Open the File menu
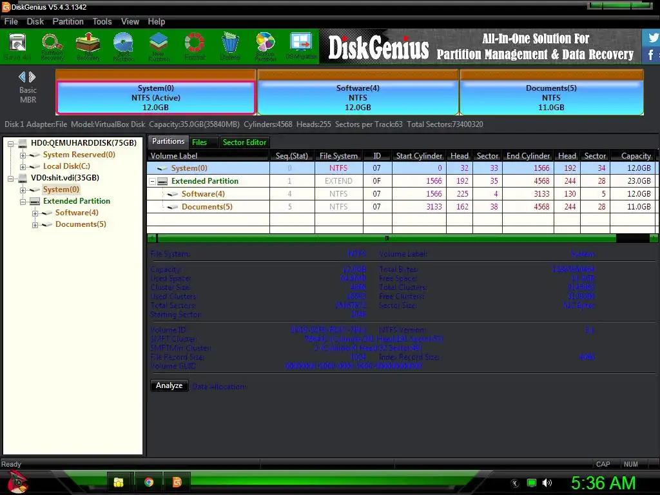Screen dimensions: 660x495 (x=11, y=21)
